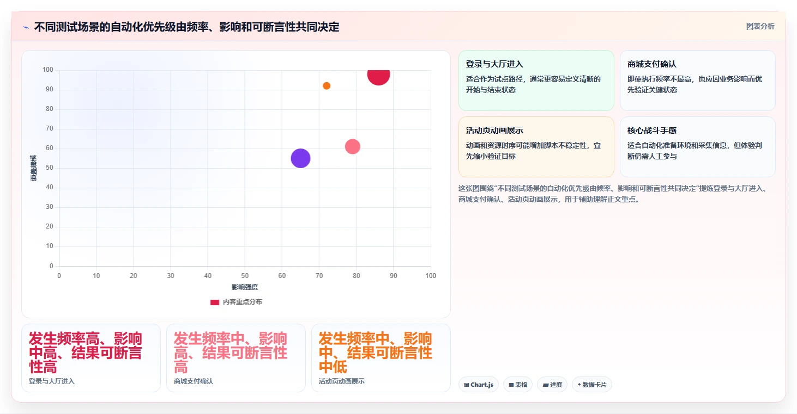Click the small orange bubble in chart
797x414 pixels.
[x=327, y=85]
